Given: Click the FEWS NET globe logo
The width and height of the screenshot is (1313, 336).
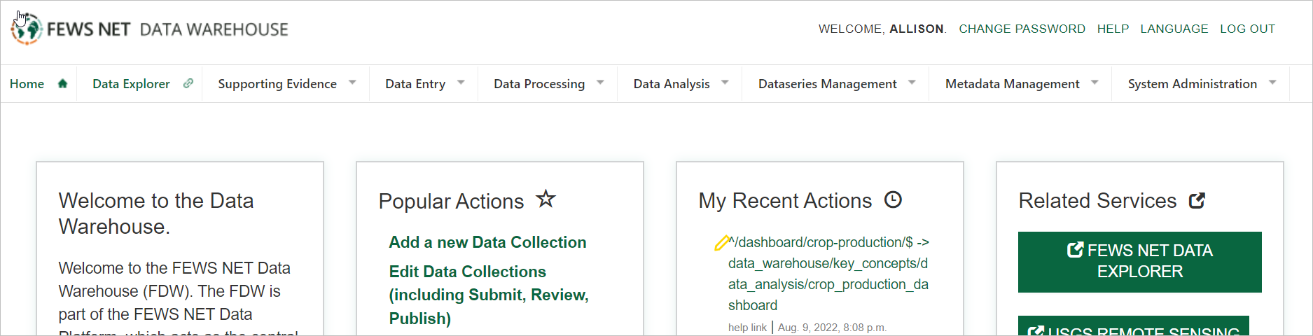Looking at the screenshot, I should pos(27,29).
